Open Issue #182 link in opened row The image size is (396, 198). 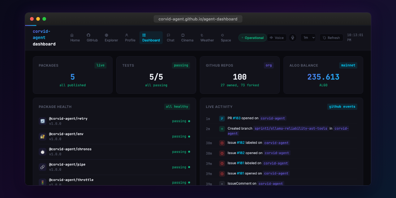coord(241,153)
